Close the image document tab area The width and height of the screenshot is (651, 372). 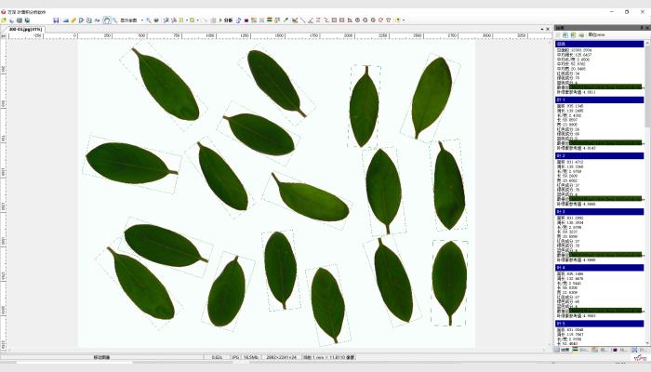[548, 30]
